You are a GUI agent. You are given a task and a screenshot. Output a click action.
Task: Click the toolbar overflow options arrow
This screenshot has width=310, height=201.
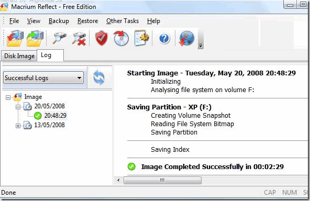coord(201,46)
